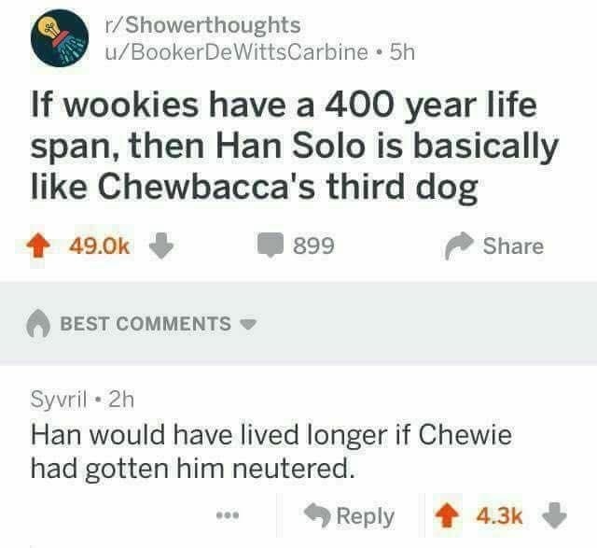Open the wookies 400 year post title
Screen dimensions: 597x548
[295, 146]
